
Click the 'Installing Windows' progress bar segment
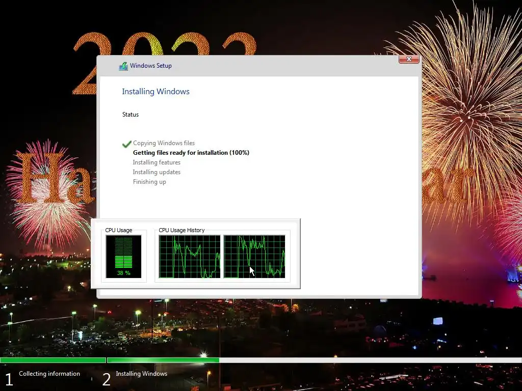314,360
